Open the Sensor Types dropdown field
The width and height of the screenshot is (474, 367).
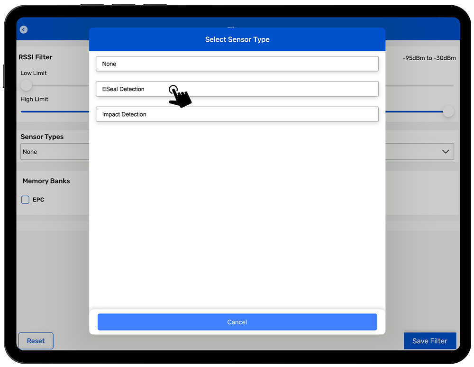point(55,152)
